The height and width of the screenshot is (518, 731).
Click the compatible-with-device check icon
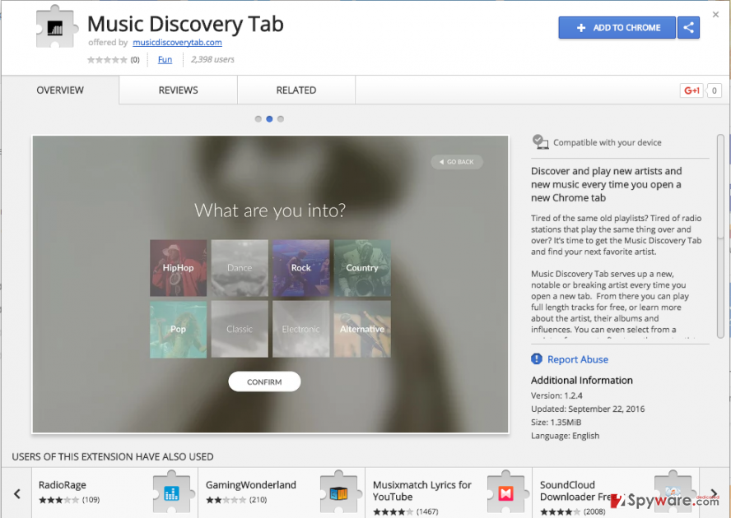click(540, 141)
